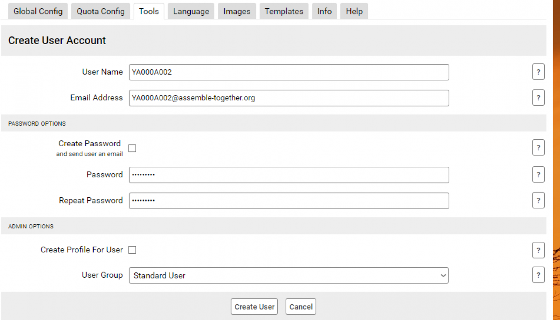
Task: Click into the Email Address field
Action: coord(289,98)
